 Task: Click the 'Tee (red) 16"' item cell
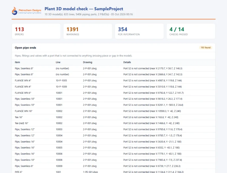coord(22,123)
